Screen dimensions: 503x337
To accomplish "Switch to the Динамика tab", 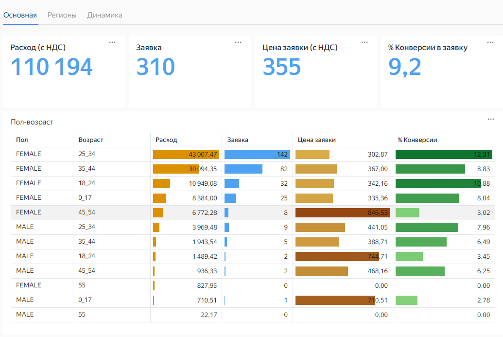I will coord(104,15).
